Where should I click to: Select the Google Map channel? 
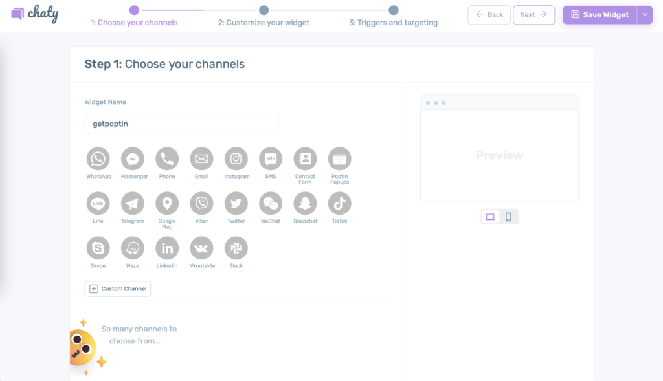tap(167, 204)
